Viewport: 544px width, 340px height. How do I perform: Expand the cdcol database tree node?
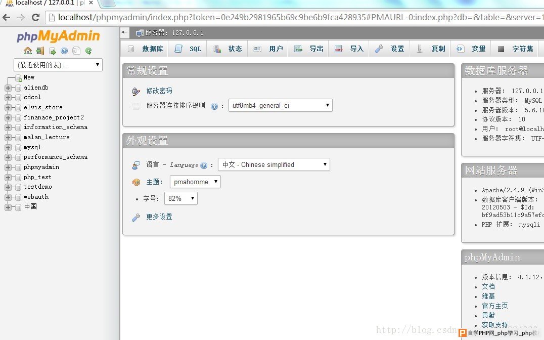tap(8, 98)
